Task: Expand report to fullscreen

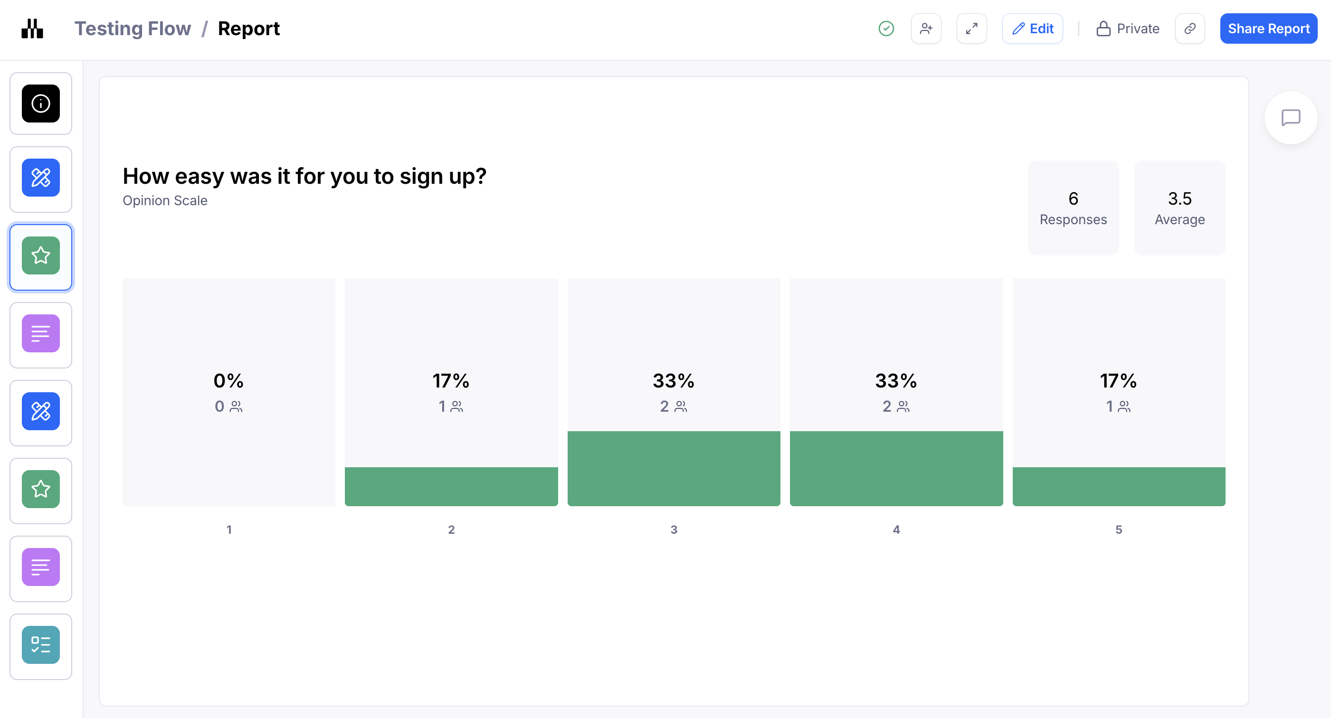Action: coord(971,28)
